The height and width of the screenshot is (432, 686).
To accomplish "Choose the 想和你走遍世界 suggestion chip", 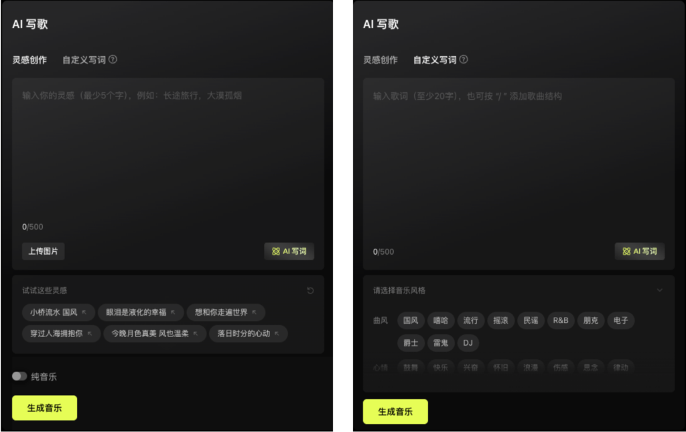I will pyautogui.click(x=226, y=312).
